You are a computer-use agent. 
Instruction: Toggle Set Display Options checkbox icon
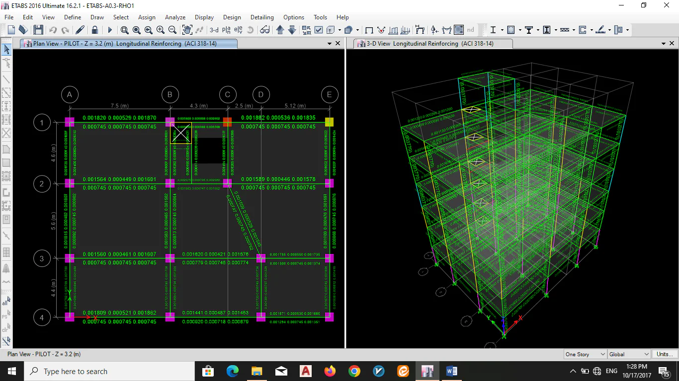pyautogui.click(x=319, y=30)
